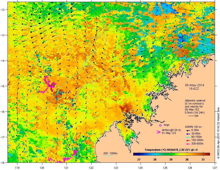Click the longitude axis label 124

click(140, 167)
